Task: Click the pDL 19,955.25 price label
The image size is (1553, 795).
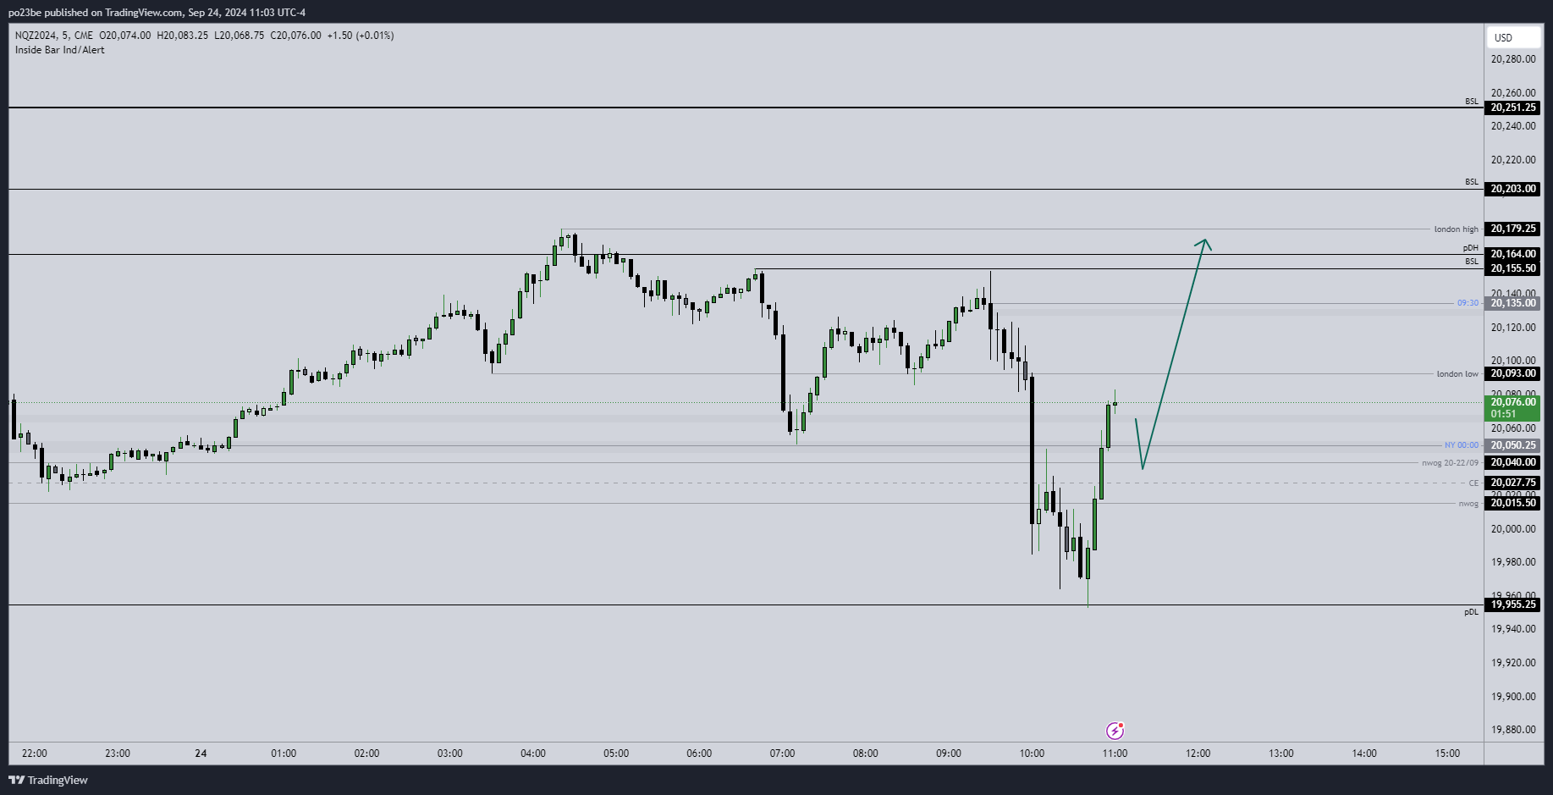Action: click(x=1512, y=605)
